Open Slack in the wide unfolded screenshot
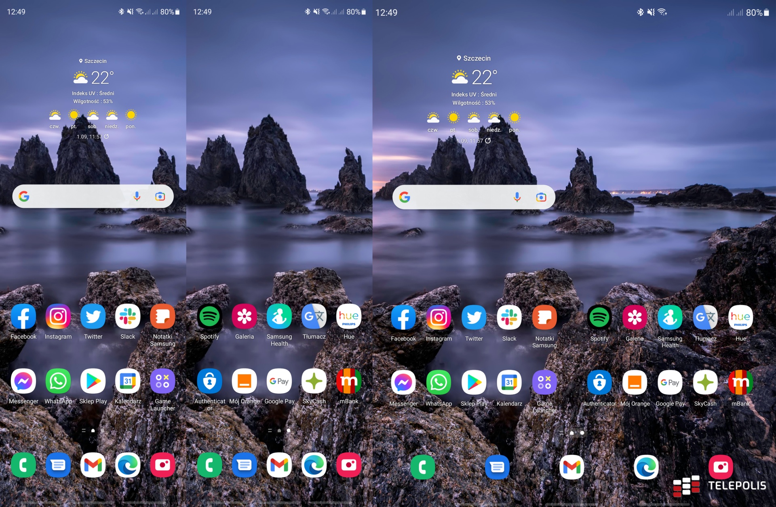The image size is (776, 507). pyautogui.click(x=509, y=318)
